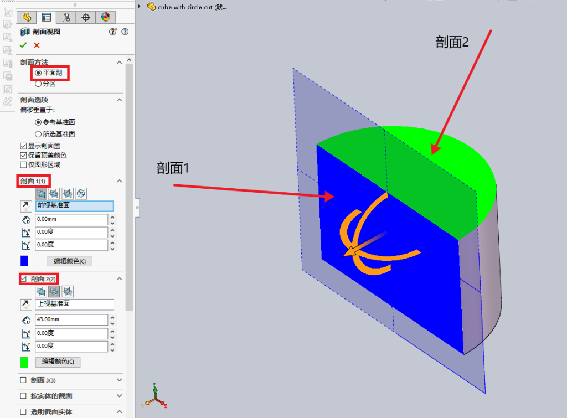Confirm section view with green checkmark

tap(23, 45)
